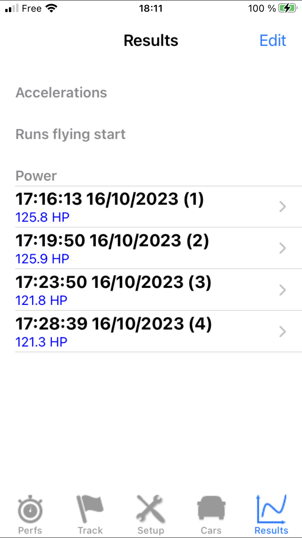Open the Track flag icon

point(90,509)
